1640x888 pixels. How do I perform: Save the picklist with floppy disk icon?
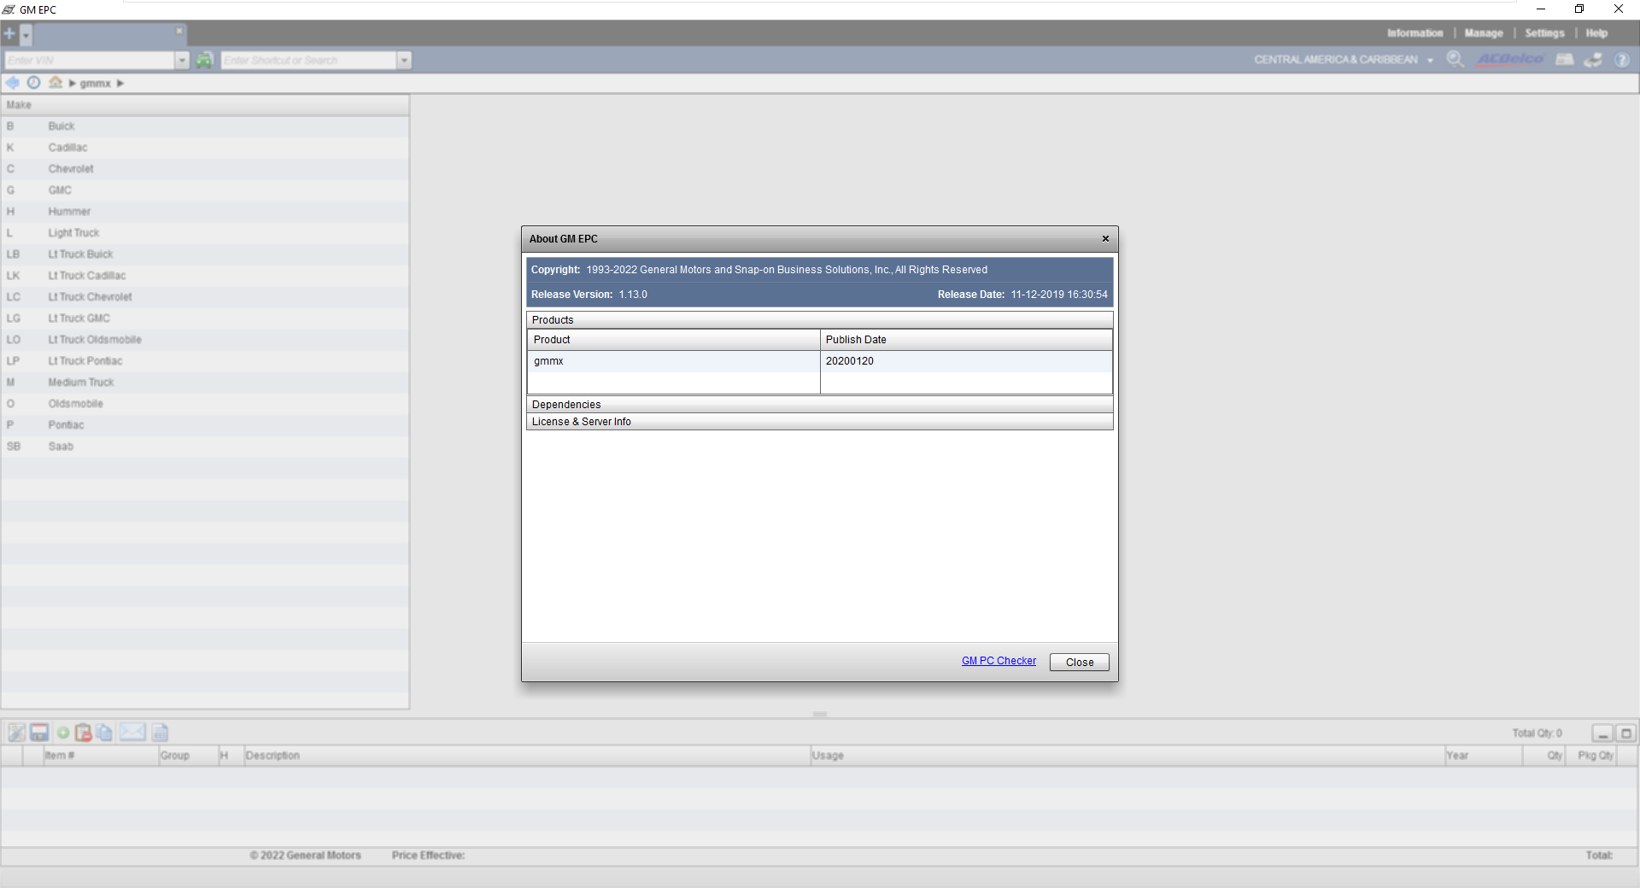pyautogui.click(x=39, y=733)
